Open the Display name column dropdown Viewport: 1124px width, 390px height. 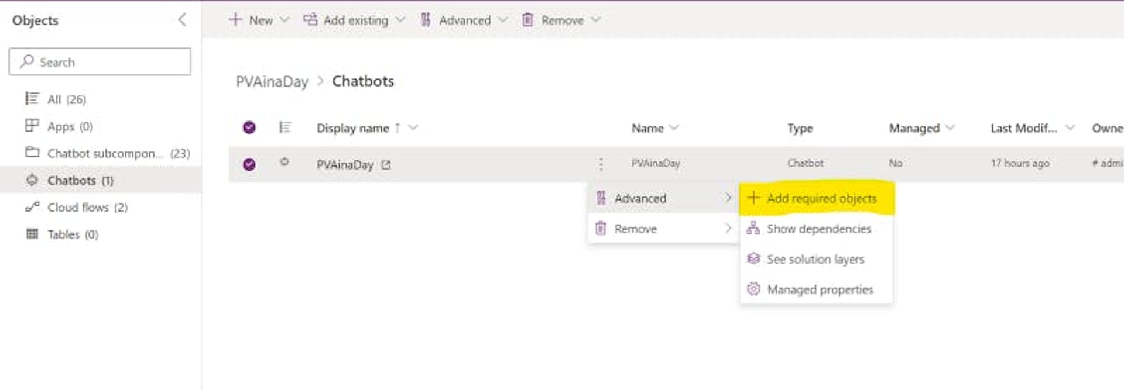tap(413, 127)
